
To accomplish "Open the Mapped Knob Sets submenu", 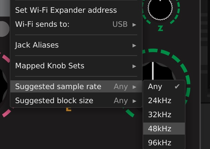I will [x=50, y=66].
